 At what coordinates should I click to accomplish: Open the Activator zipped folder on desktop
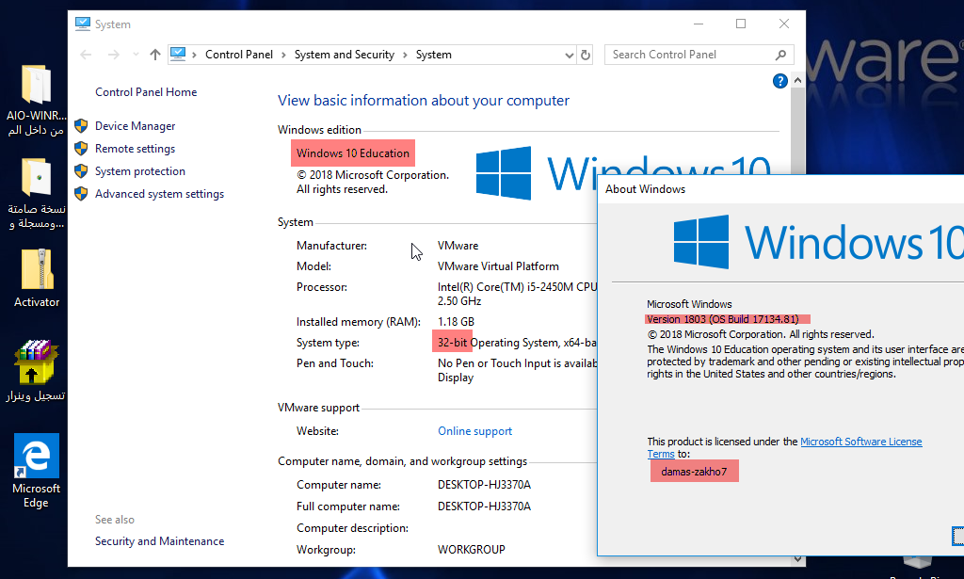[37, 270]
